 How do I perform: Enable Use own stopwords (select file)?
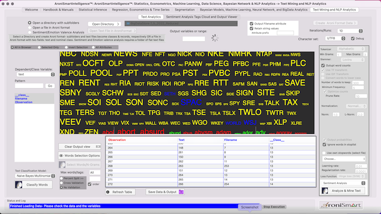tap(324, 153)
